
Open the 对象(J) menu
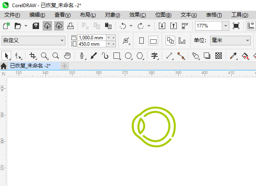[113, 15]
